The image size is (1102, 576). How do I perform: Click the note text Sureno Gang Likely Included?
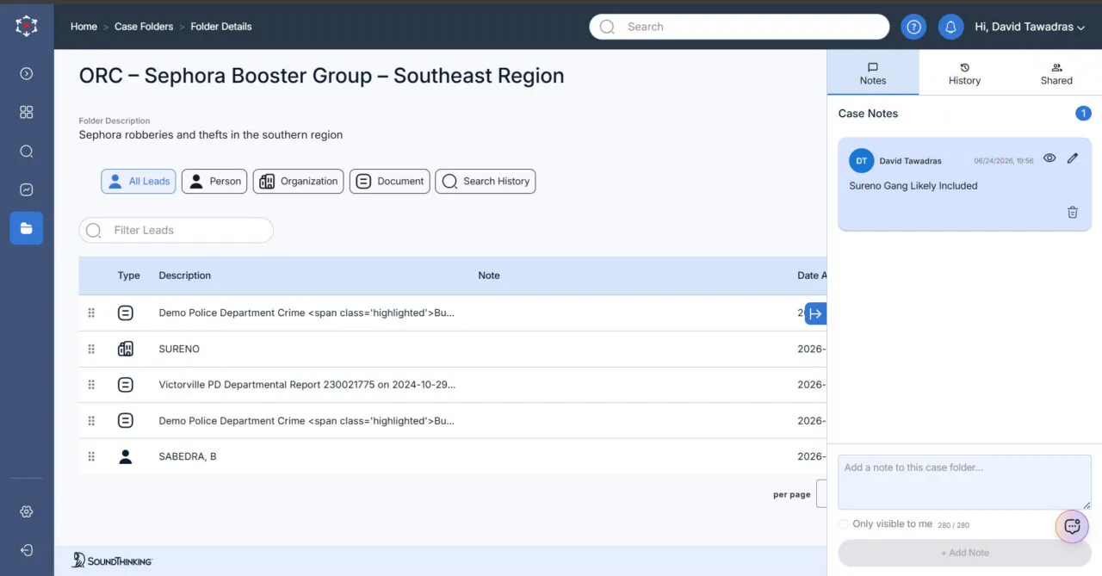point(913,186)
